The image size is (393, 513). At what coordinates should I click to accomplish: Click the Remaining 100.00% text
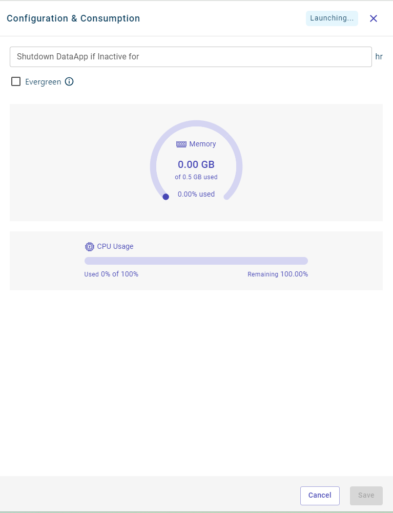[278, 274]
